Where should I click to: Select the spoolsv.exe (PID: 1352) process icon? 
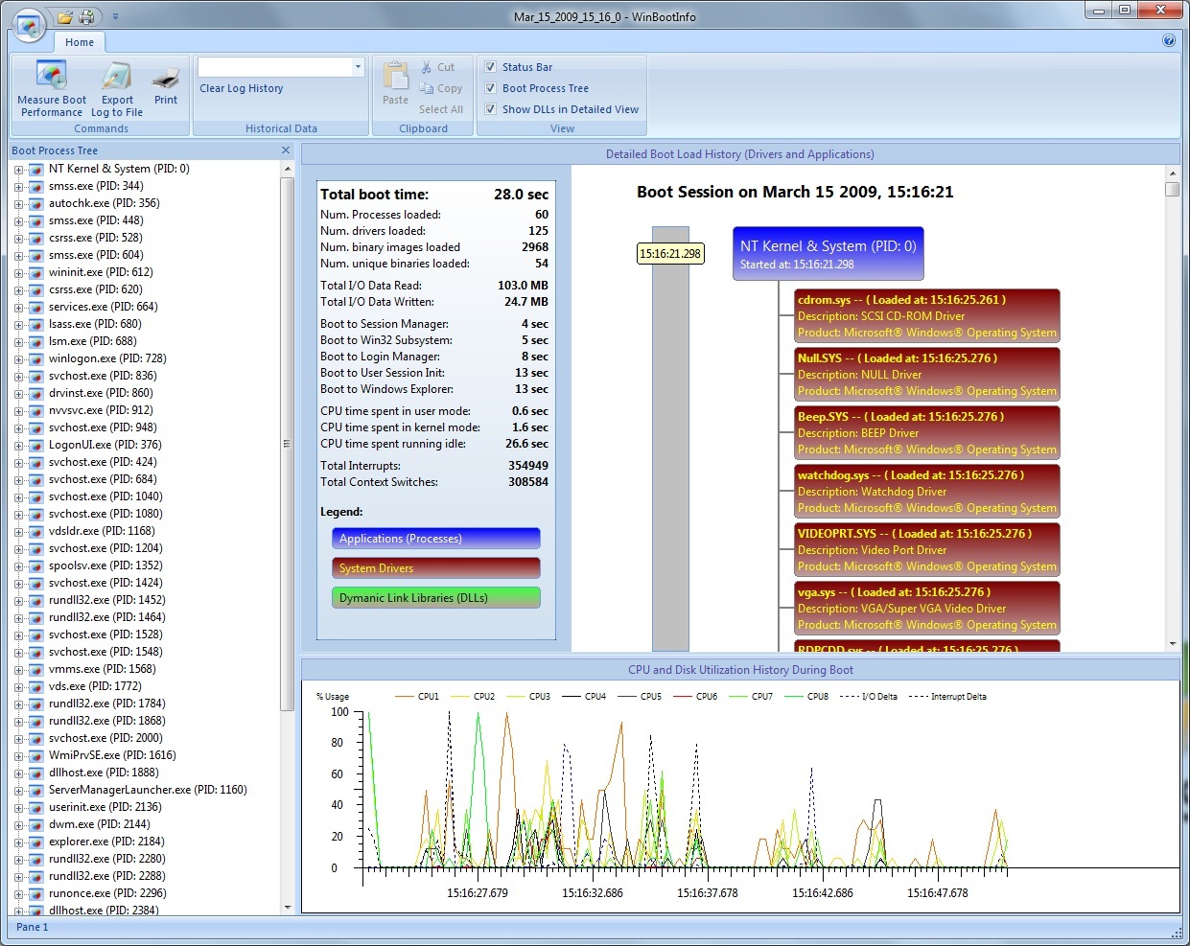(x=36, y=566)
